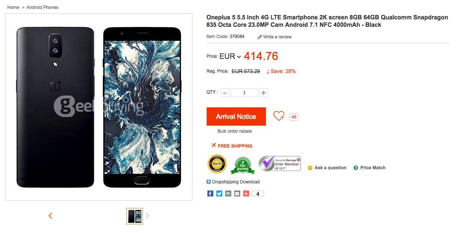Image resolution: width=461 pixels, height=233 pixels.
Task: Open ResellerRatings Elite Member badge
Action: point(280,163)
